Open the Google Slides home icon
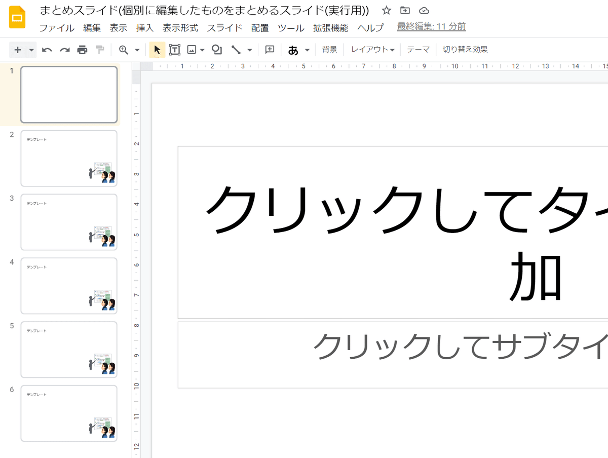The image size is (608, 458). [18, 17]
